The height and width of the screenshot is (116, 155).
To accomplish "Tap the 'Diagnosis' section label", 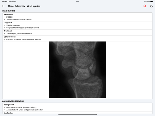I will [x=8, y=23].
